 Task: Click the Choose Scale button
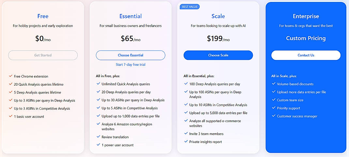coord(218,55)
